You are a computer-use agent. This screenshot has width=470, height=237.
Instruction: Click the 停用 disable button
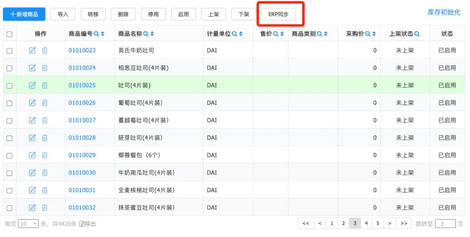coord(153,14)
